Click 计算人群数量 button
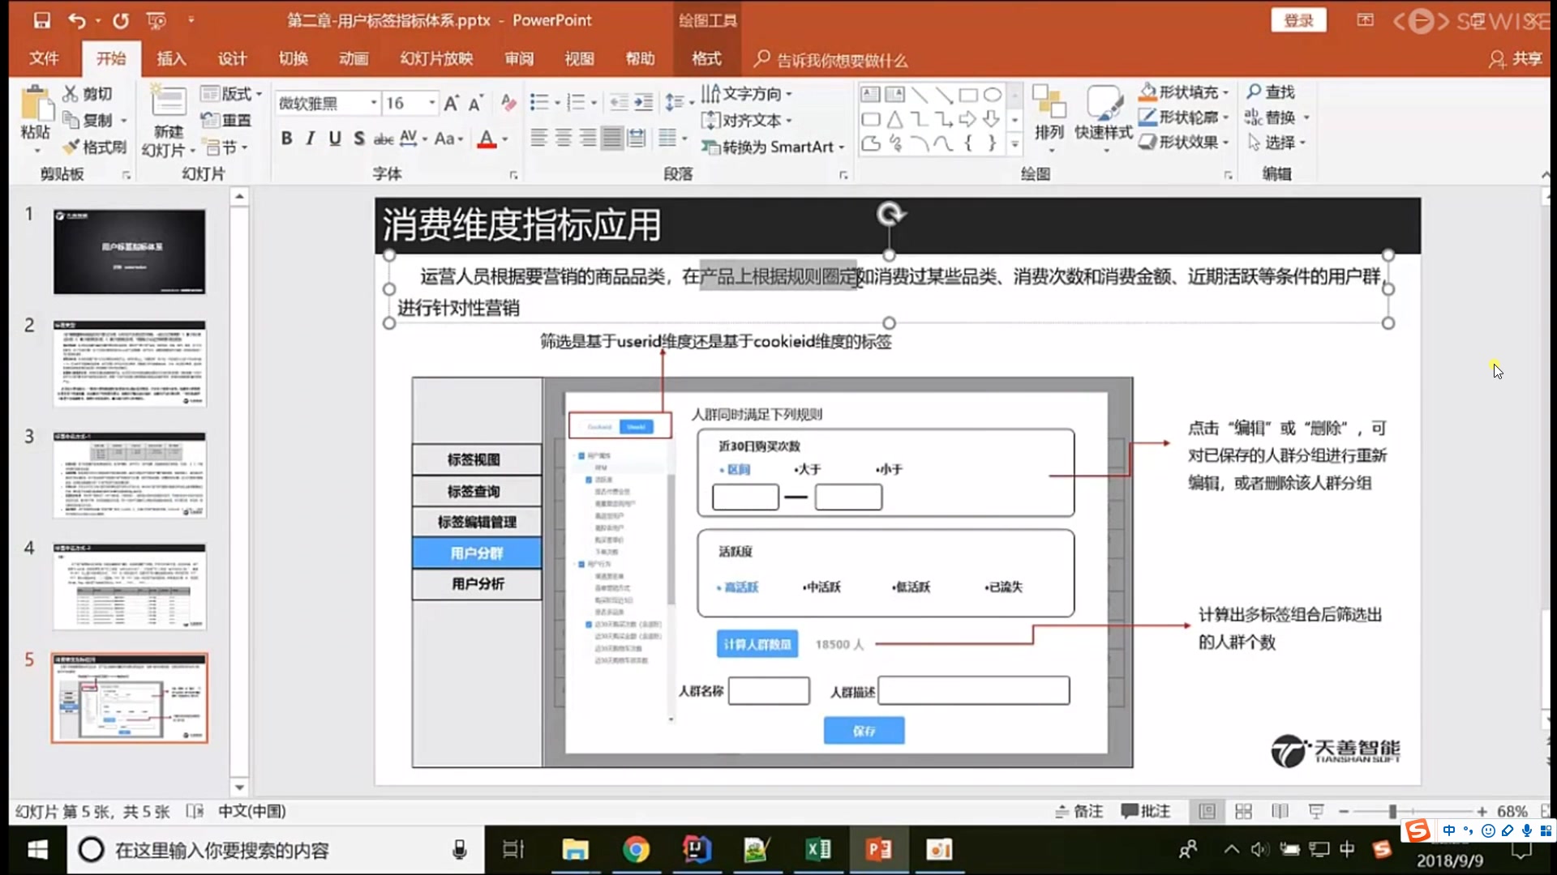The height and width of the screenshot is (875, 1557). click(756, 643)
